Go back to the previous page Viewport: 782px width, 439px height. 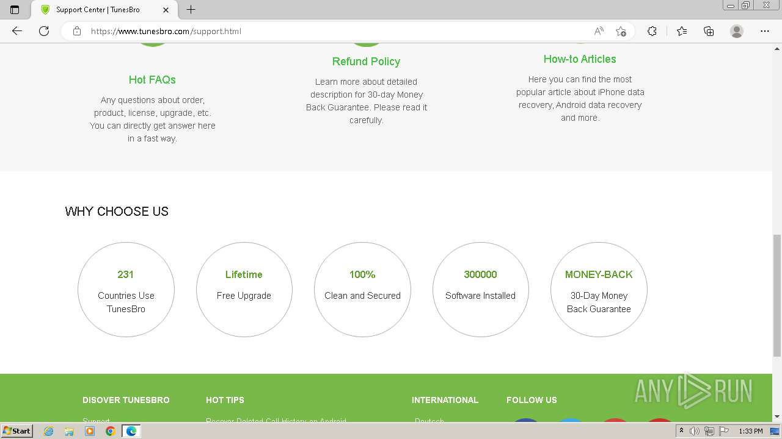[16, 31]
